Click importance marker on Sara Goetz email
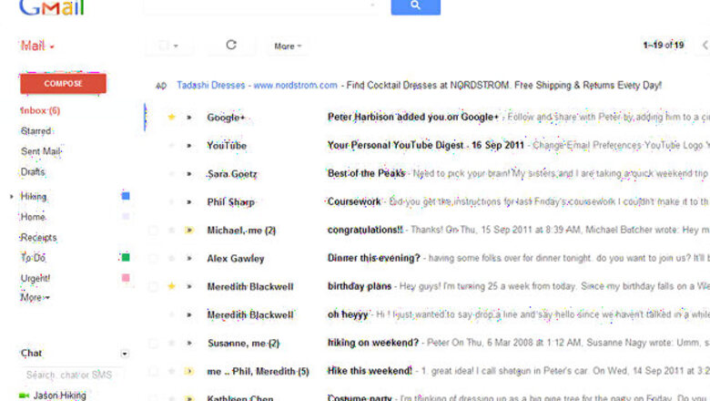Image resolution: width=710 pixels, height=401 pixels. coord(189,173)
